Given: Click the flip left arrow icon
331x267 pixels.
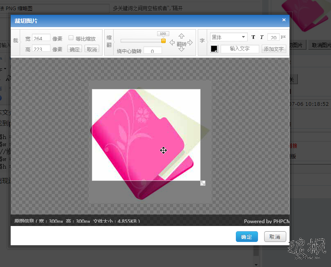Looking at the screenshot, I should (x=172, y=42).
